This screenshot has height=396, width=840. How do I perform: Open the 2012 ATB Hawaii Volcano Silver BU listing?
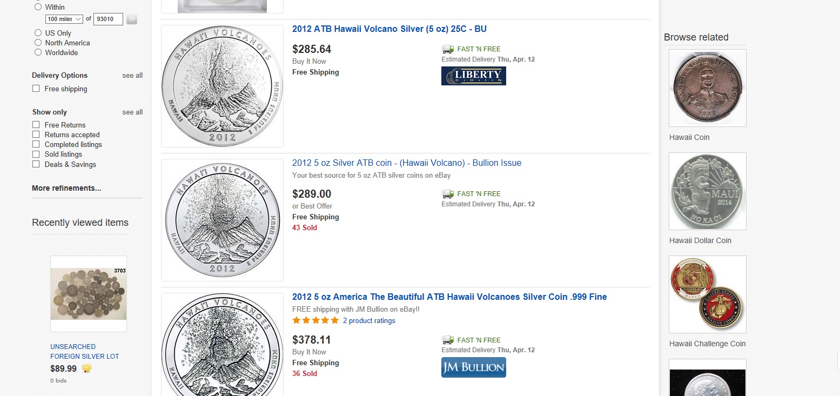tap(389, 29)
